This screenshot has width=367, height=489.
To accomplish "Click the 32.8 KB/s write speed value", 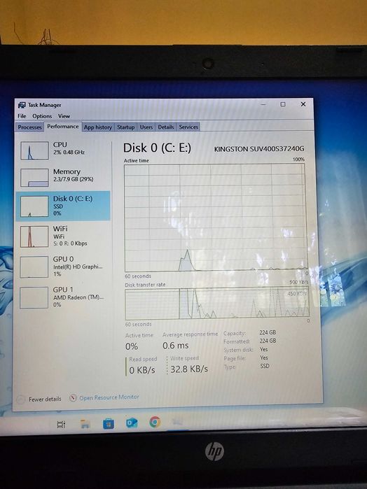I will (x=189, y=369).
